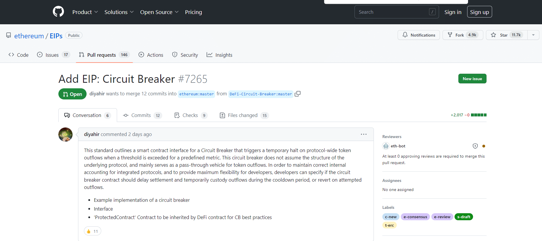The image size is (542, 241).
Task: Go to the Actions tab
Action: (151, 55)
